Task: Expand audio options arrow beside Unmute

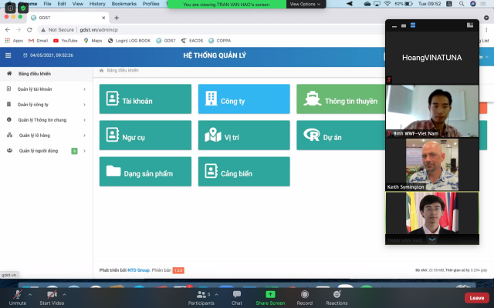Action: (x=31, y=294)
